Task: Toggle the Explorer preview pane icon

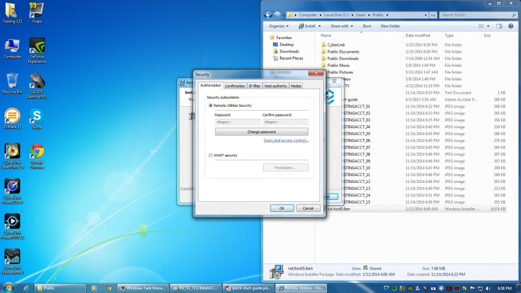Action: [x=499, y=26]
